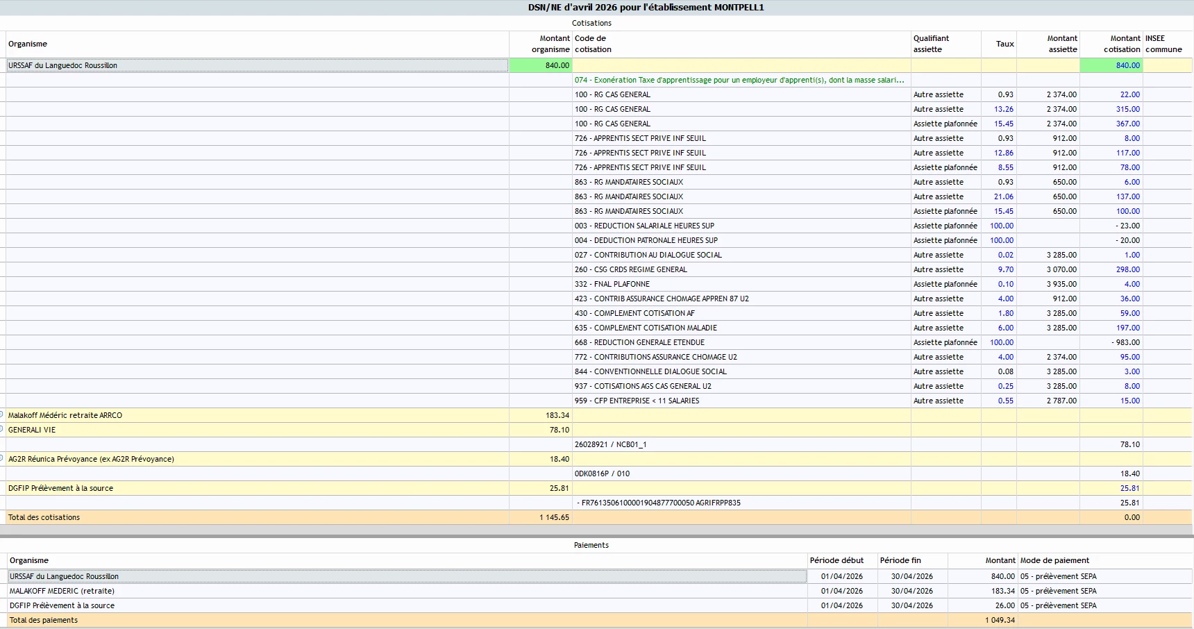Image resolution: width=1194 pixels, height=629 pixels.
Task: Select the MALAKOFF MEDERIC (retraite) payment row
Action: click(x=407, y=591)
